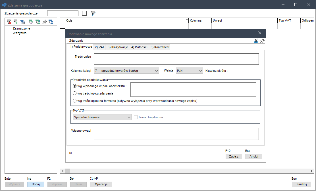This screenshot has height=191, width=316.
Task: Open the filter table icon in tree toolbar
Action: pyautogui.click(x=22, y=22)
